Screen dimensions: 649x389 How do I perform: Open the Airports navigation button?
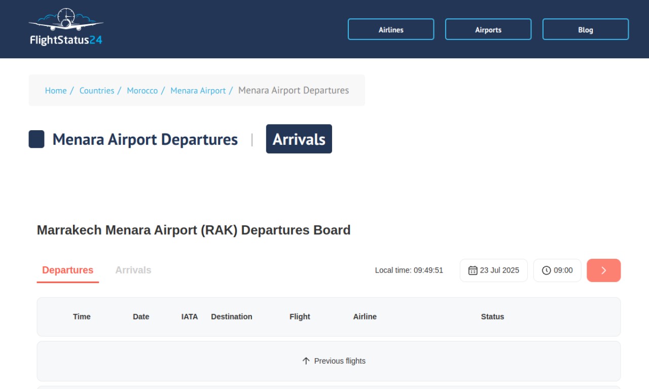click(x=488, y=29)
